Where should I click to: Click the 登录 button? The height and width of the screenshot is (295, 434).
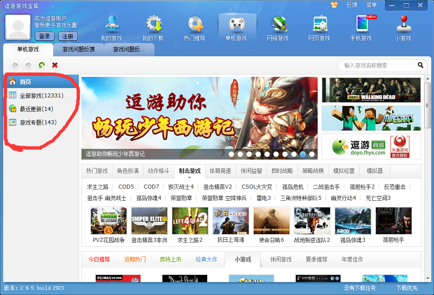click(x=45, y=36)
